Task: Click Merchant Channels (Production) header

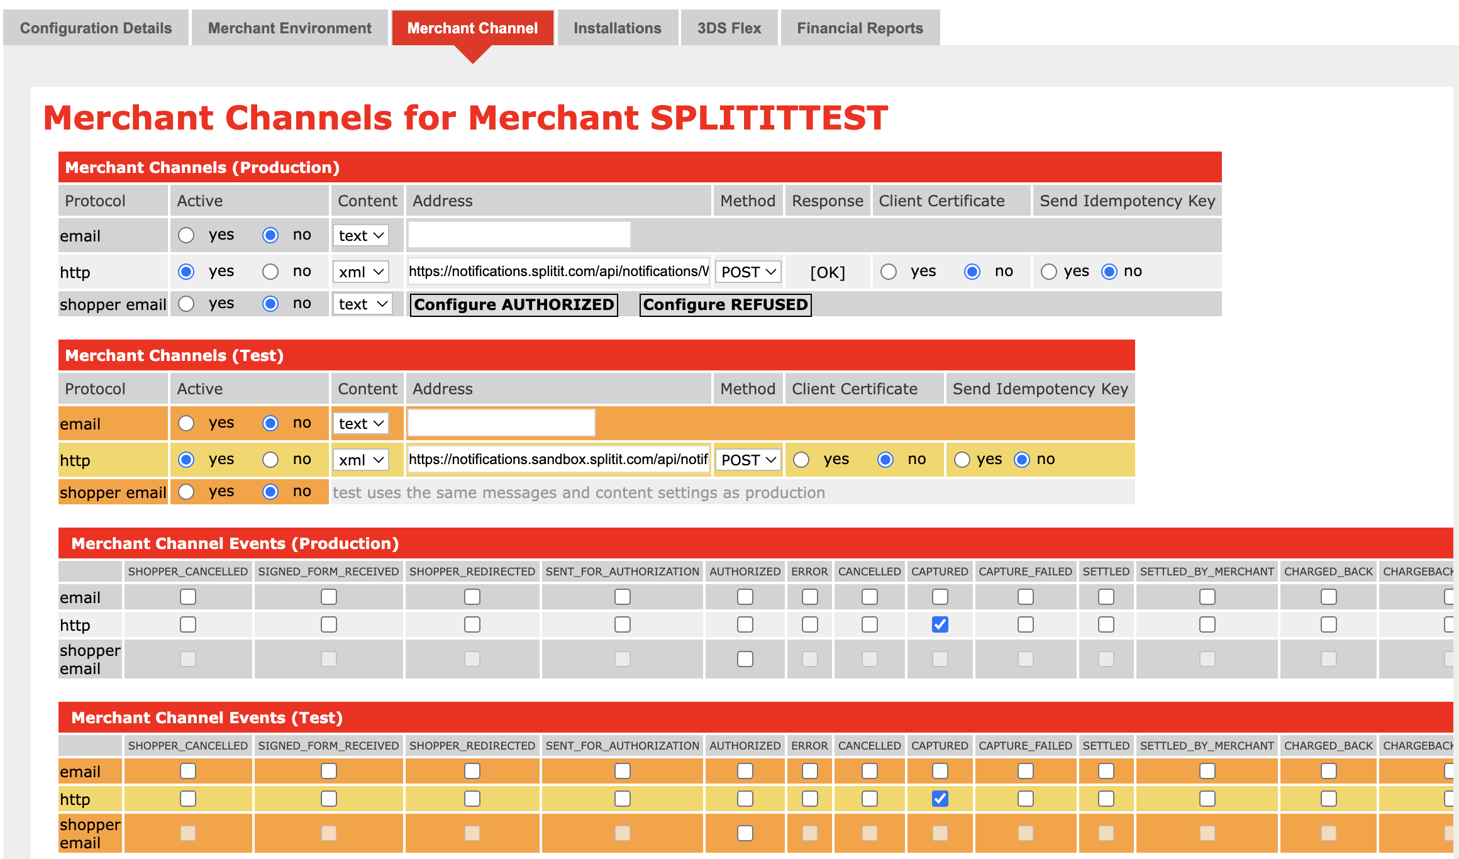Action: coord(640,167)
